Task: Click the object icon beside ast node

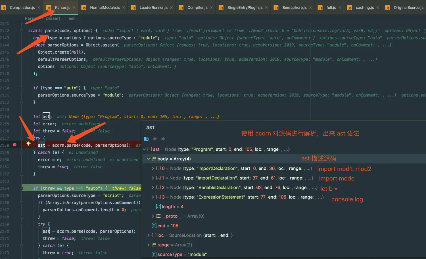Action: (149, 149)
